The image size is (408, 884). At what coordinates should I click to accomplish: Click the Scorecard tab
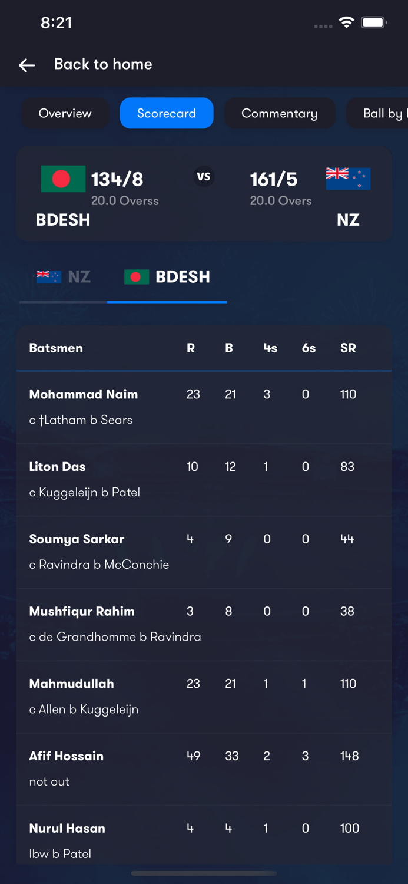click(167, 113)
